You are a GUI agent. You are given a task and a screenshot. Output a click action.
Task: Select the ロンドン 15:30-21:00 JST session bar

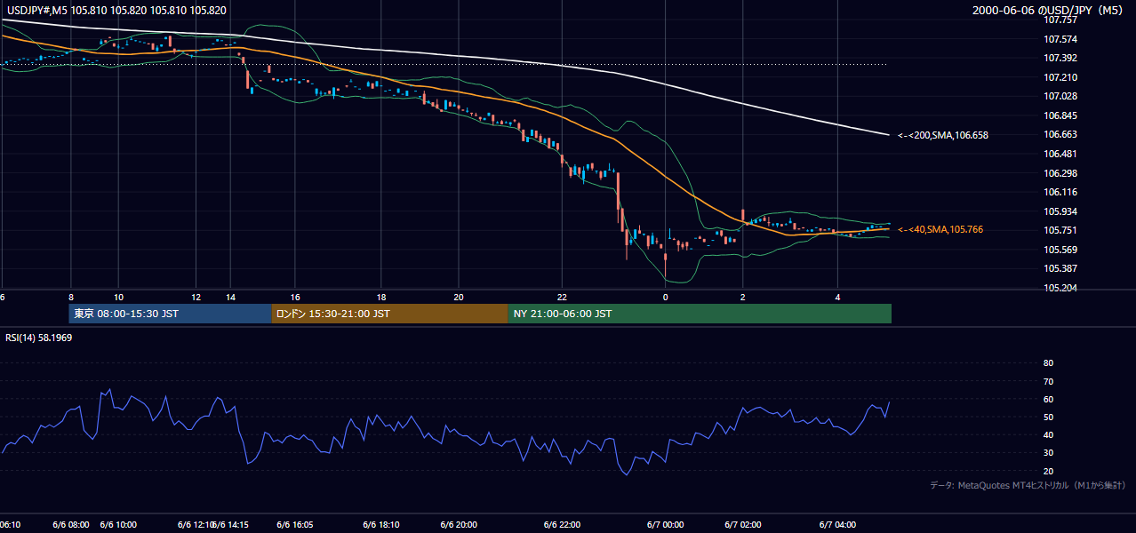[389, 314]
